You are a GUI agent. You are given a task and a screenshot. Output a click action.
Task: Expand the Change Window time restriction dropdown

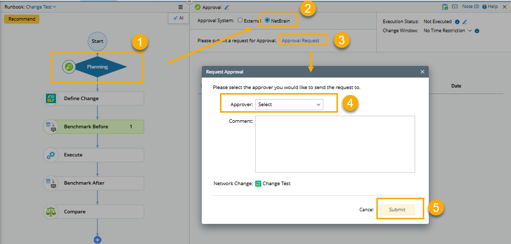coord(470,31)
